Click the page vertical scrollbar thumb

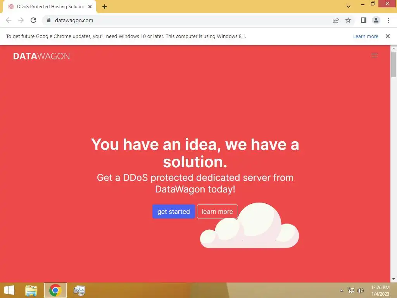point(394,64)
